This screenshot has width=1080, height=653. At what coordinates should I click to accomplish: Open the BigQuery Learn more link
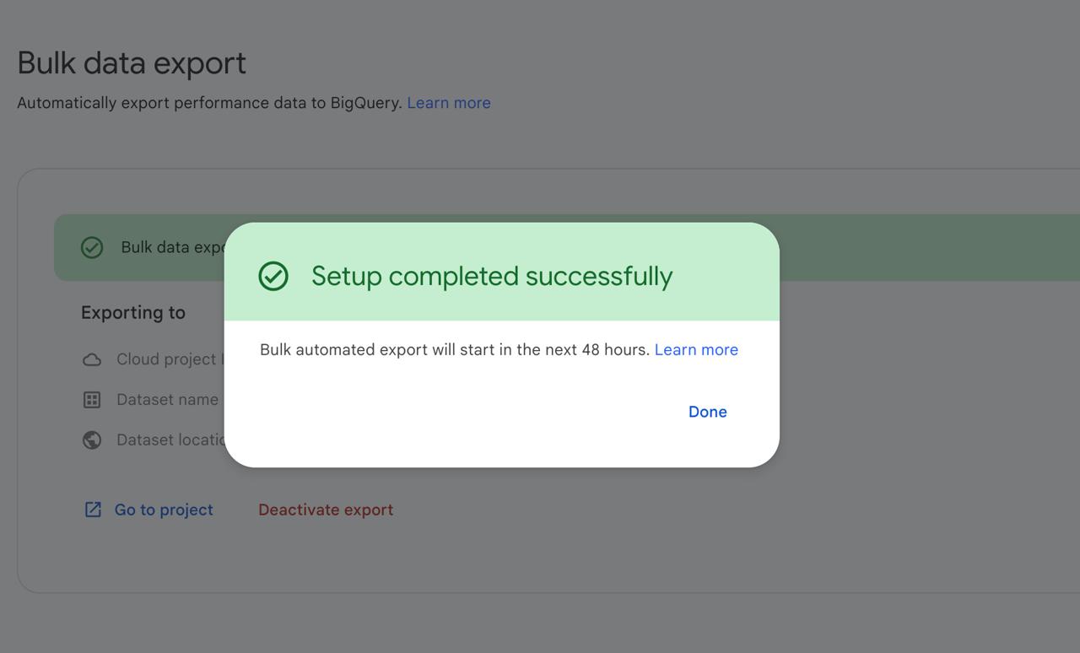point(449,102)
